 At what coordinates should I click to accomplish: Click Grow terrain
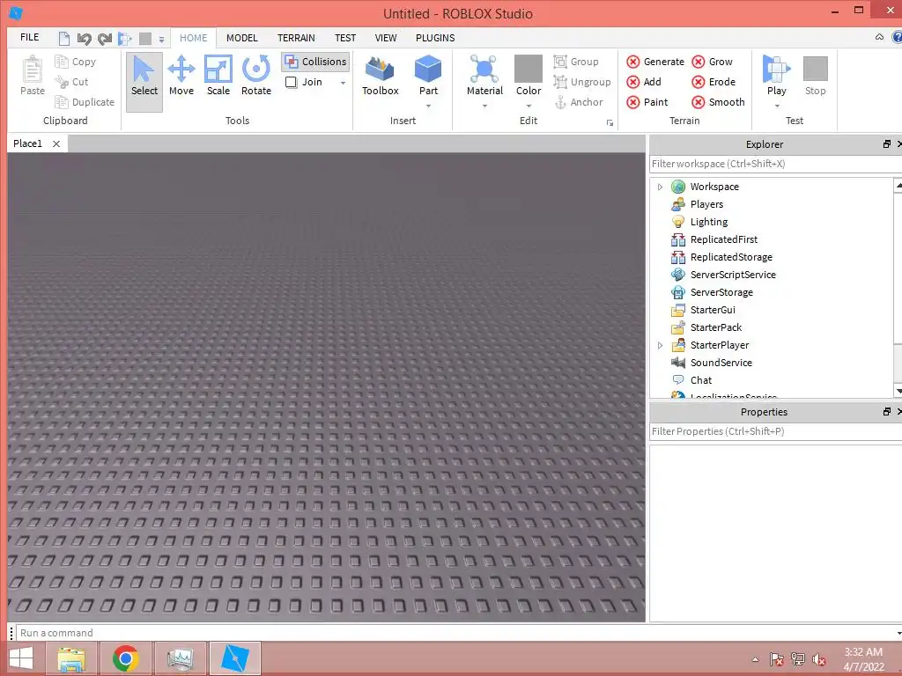click(x=712, y=62)
